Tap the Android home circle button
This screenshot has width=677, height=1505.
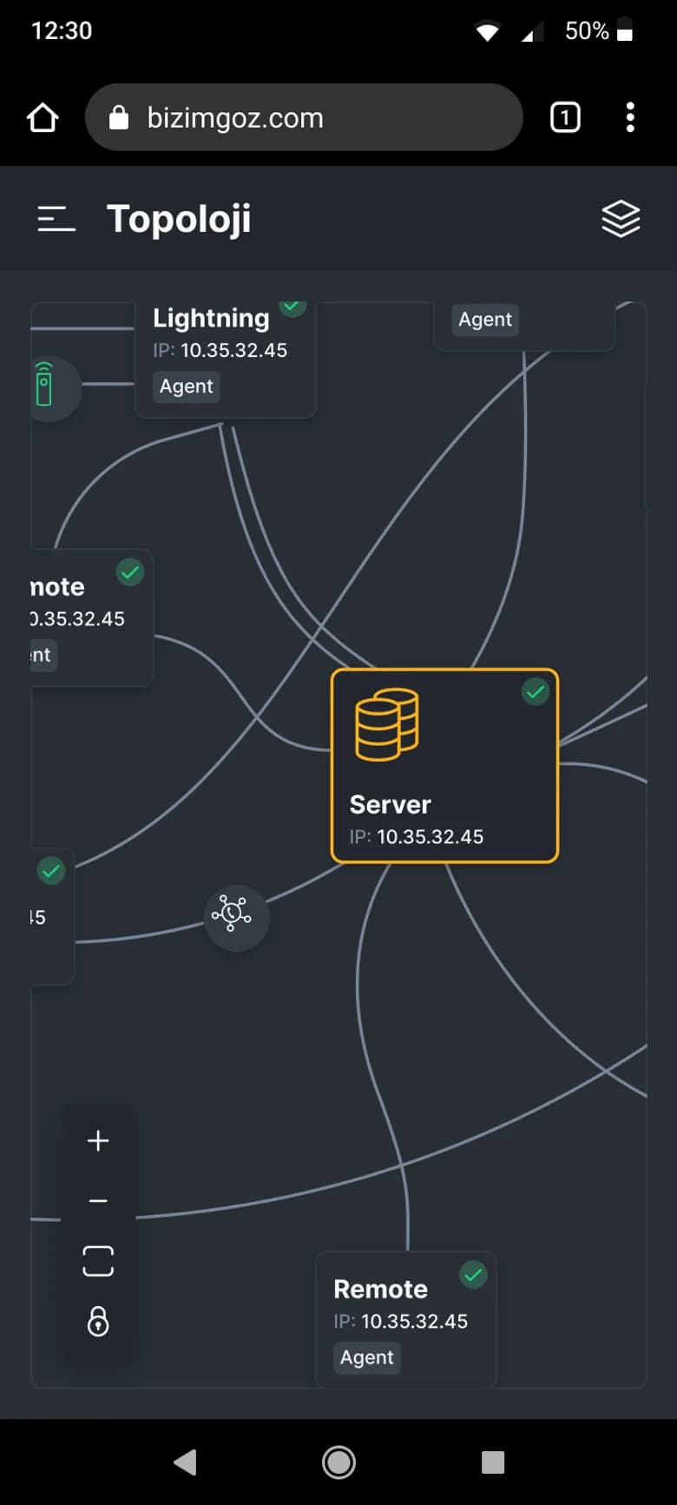pyautogui.click(x=338, y=1462)
